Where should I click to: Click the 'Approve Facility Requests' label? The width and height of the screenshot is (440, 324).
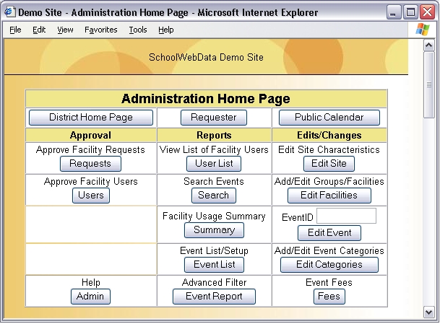click(x=90, y=150)
